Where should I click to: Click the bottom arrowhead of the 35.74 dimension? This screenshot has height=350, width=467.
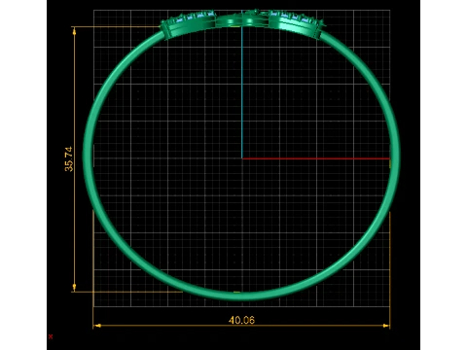point(74,287)
